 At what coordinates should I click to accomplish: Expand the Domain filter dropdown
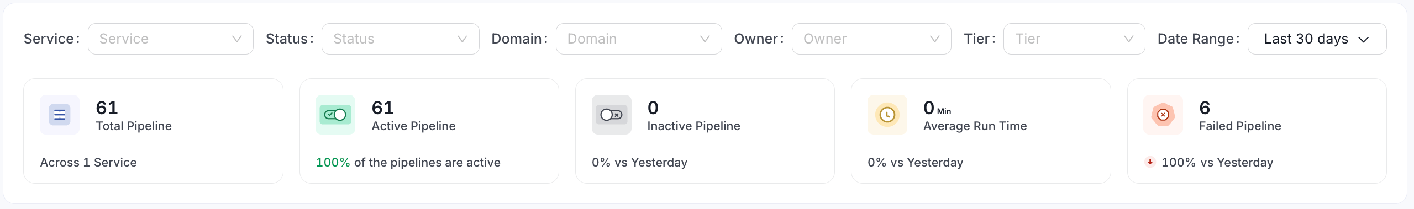click(x=639, y=39)
